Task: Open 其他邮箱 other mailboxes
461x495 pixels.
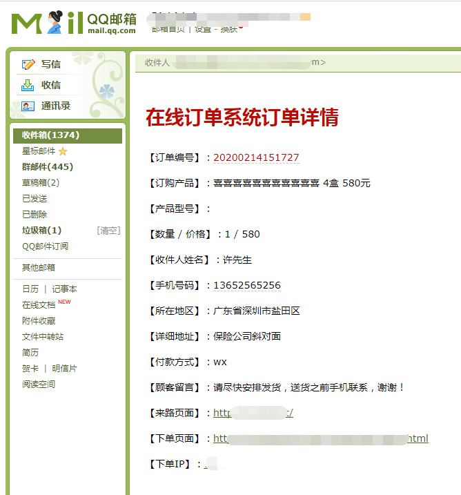Action: [x=39, y=268]
